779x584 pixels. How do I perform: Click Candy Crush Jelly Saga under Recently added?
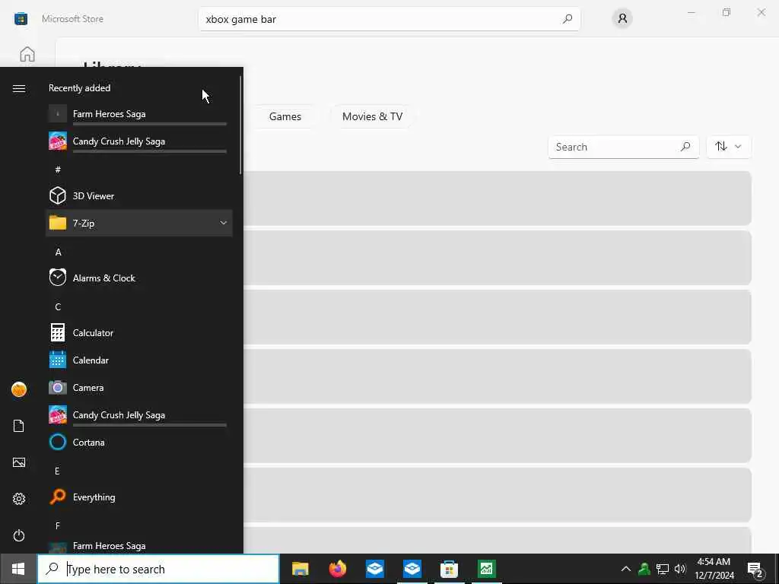(139, 141)
